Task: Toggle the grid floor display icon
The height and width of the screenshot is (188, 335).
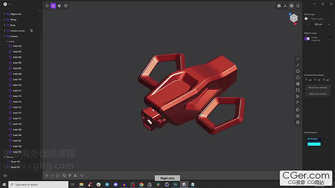Action: (x=279, y=6)
